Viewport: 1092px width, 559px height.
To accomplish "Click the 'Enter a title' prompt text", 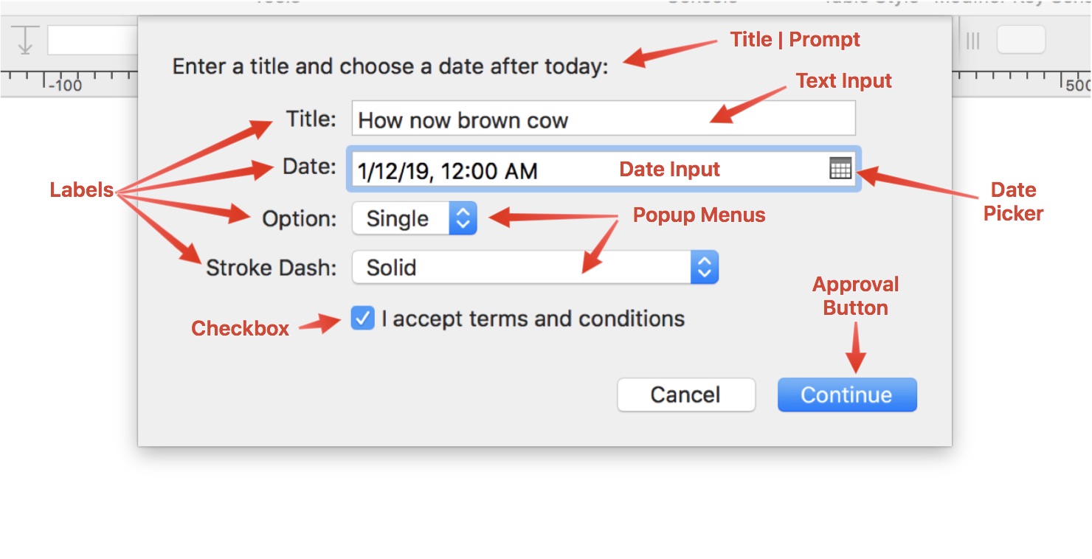I will tap(390, 67).
